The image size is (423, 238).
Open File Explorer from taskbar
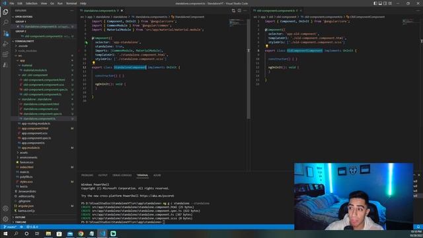(x=48, y=233)
